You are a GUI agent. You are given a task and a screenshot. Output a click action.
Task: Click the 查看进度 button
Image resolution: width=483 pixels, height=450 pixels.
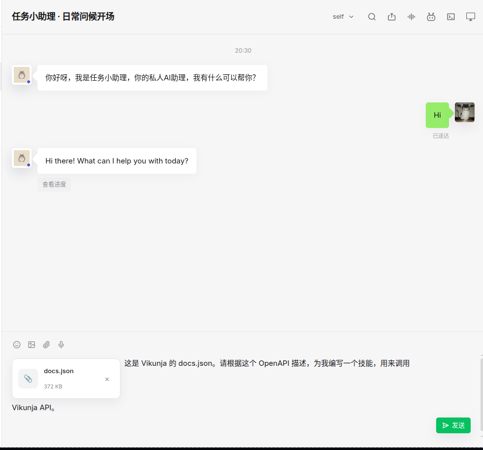pyautogui.click(x=54, y=185)
